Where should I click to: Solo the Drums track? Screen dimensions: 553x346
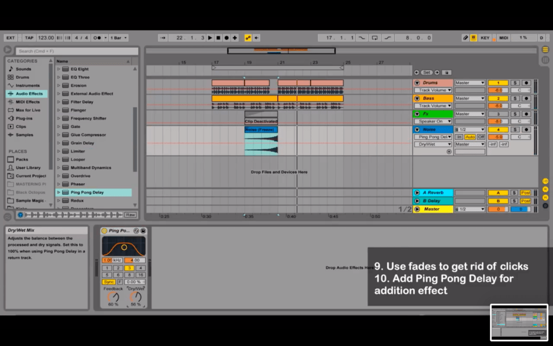(515, 83)
